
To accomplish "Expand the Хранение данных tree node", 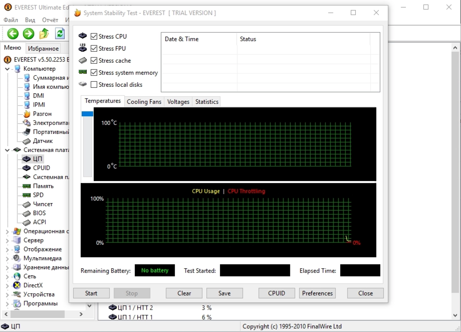I will coord(7,268).
